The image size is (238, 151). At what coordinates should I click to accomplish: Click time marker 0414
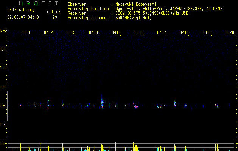pos(93,32)
